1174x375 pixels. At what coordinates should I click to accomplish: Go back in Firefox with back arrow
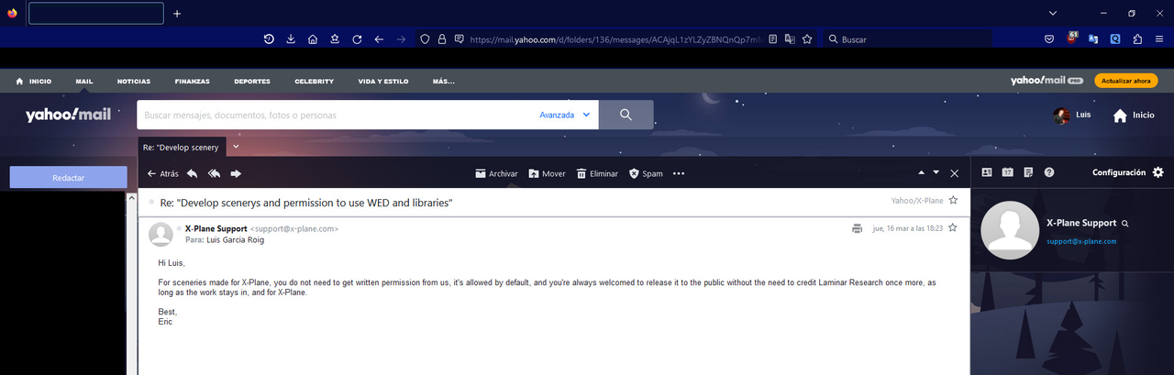379,39
